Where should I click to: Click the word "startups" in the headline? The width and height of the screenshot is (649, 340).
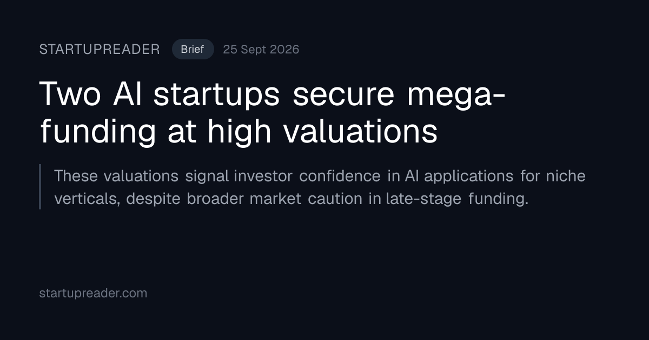(x=216, y=95)
